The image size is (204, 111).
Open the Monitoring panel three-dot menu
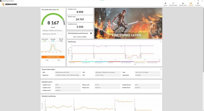(161, 42)
